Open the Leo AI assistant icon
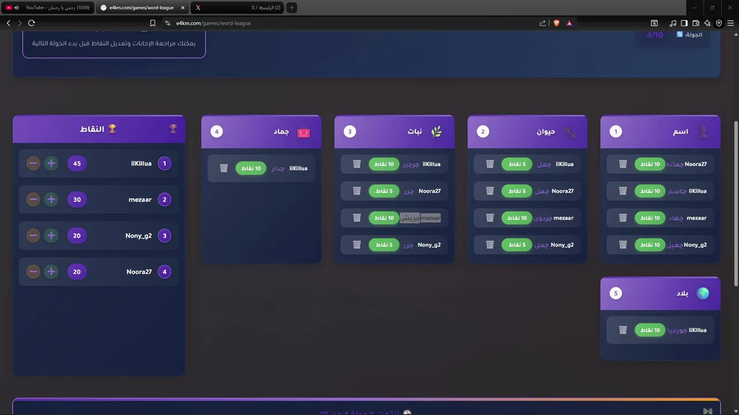This screenshot has height=415, width=739. click(x=707, y=23)
